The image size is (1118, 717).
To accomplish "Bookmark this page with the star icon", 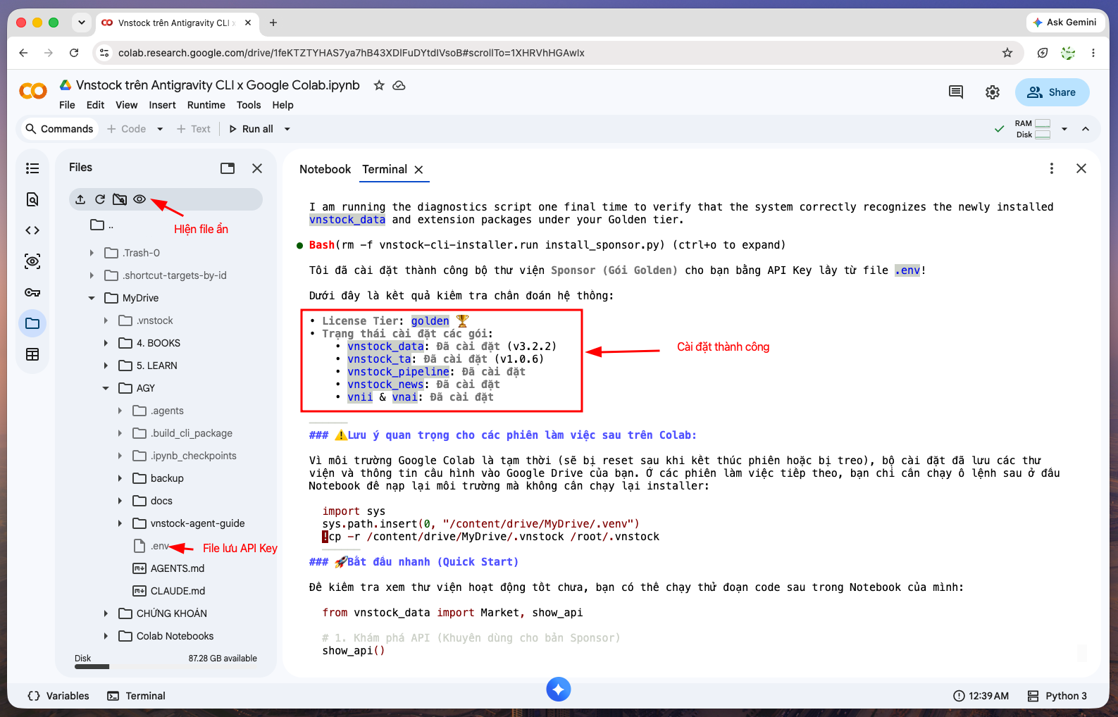I will [x=1007, y=53].
